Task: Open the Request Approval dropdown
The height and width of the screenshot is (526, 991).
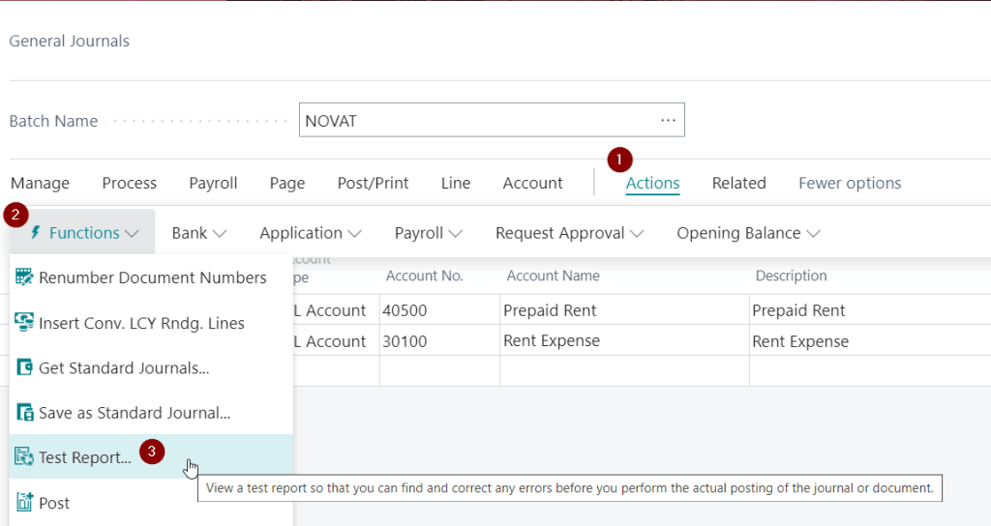Action: coord(569,233)
